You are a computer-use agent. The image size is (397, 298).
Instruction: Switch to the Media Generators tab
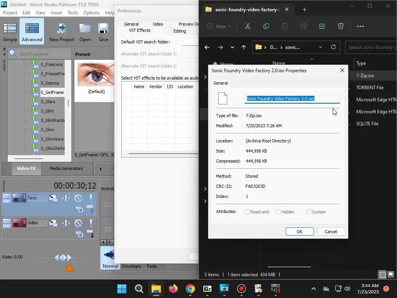[x=66, y=168]
